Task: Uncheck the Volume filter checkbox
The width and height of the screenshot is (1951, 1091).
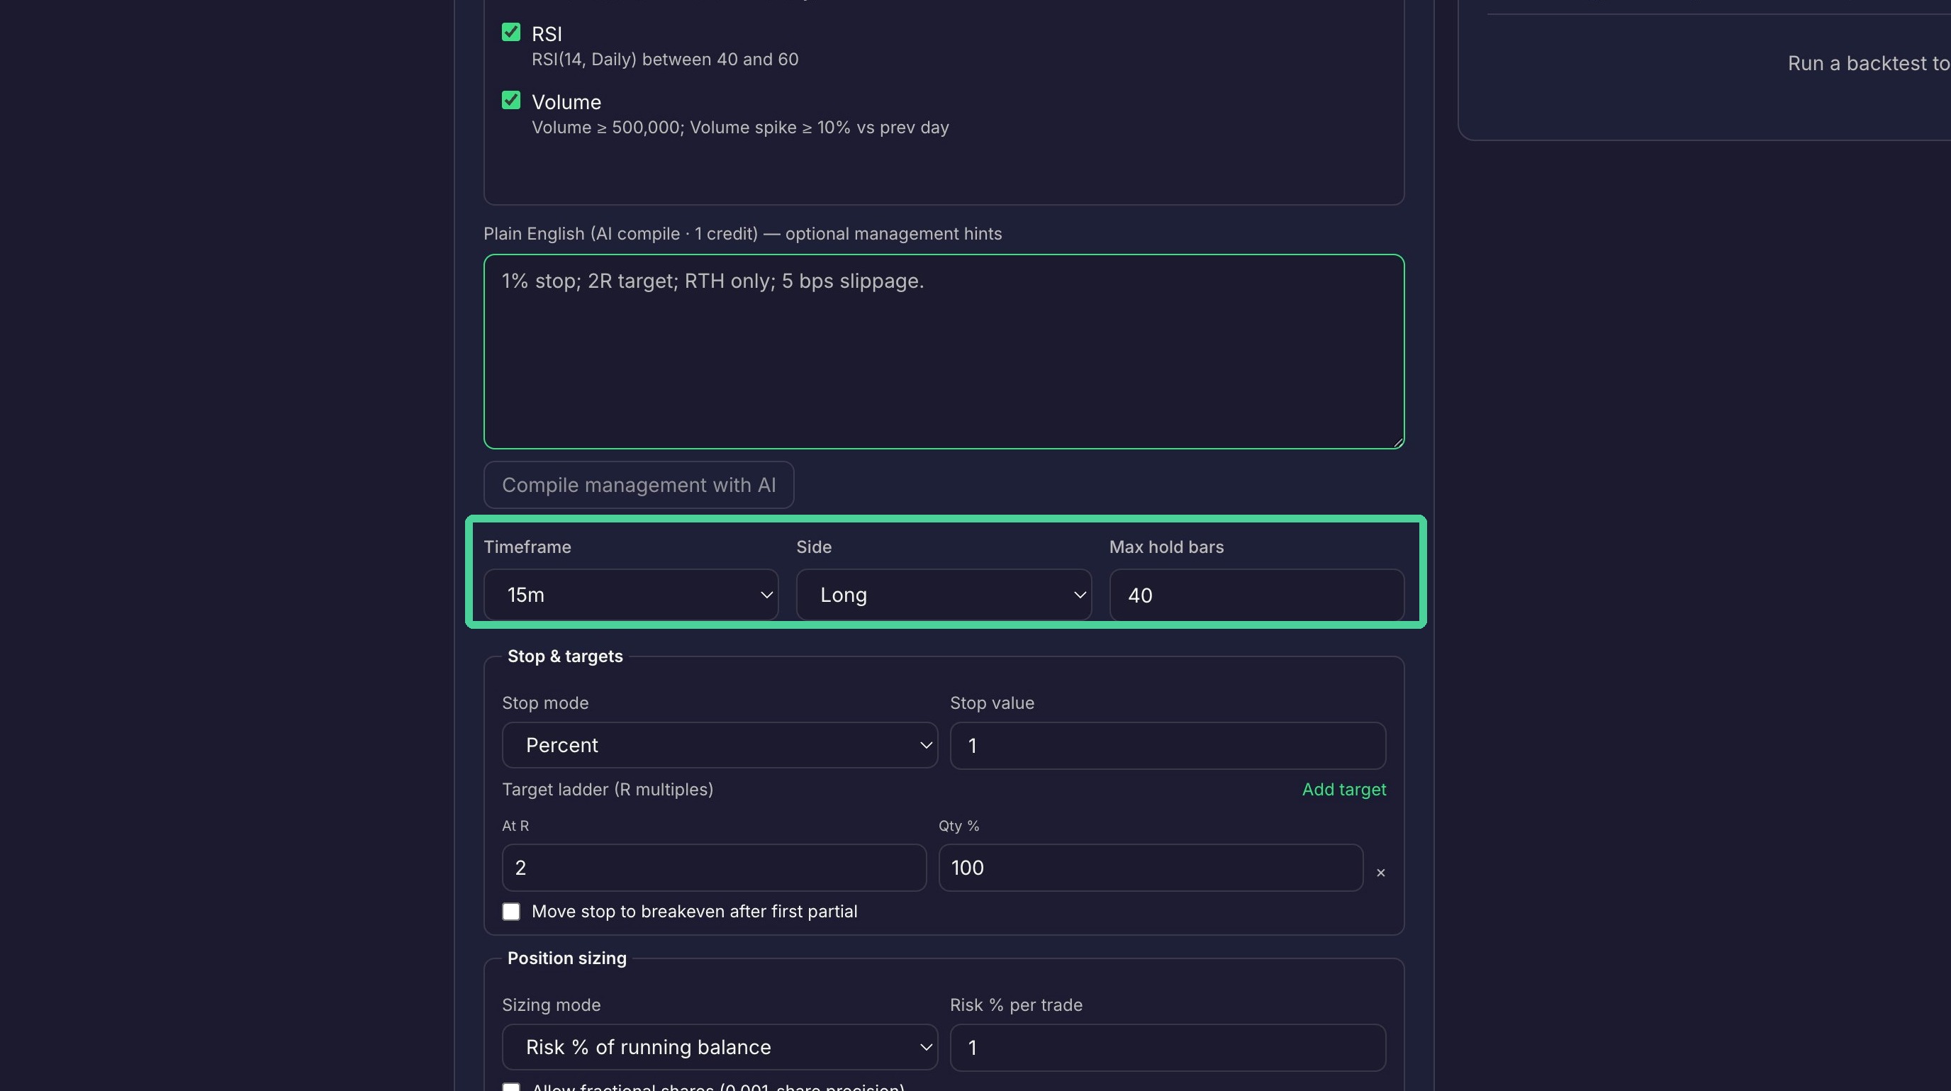Action: click(x=511, y=100)
